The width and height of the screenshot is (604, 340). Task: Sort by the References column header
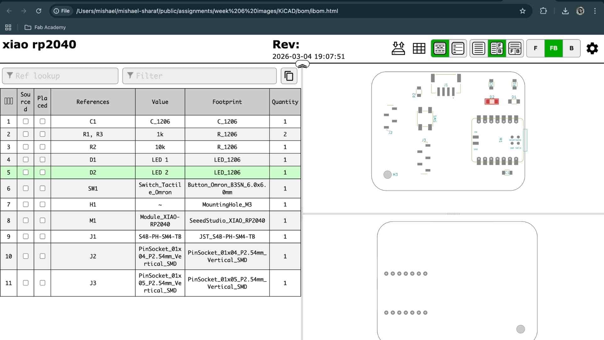coord(93,102)
